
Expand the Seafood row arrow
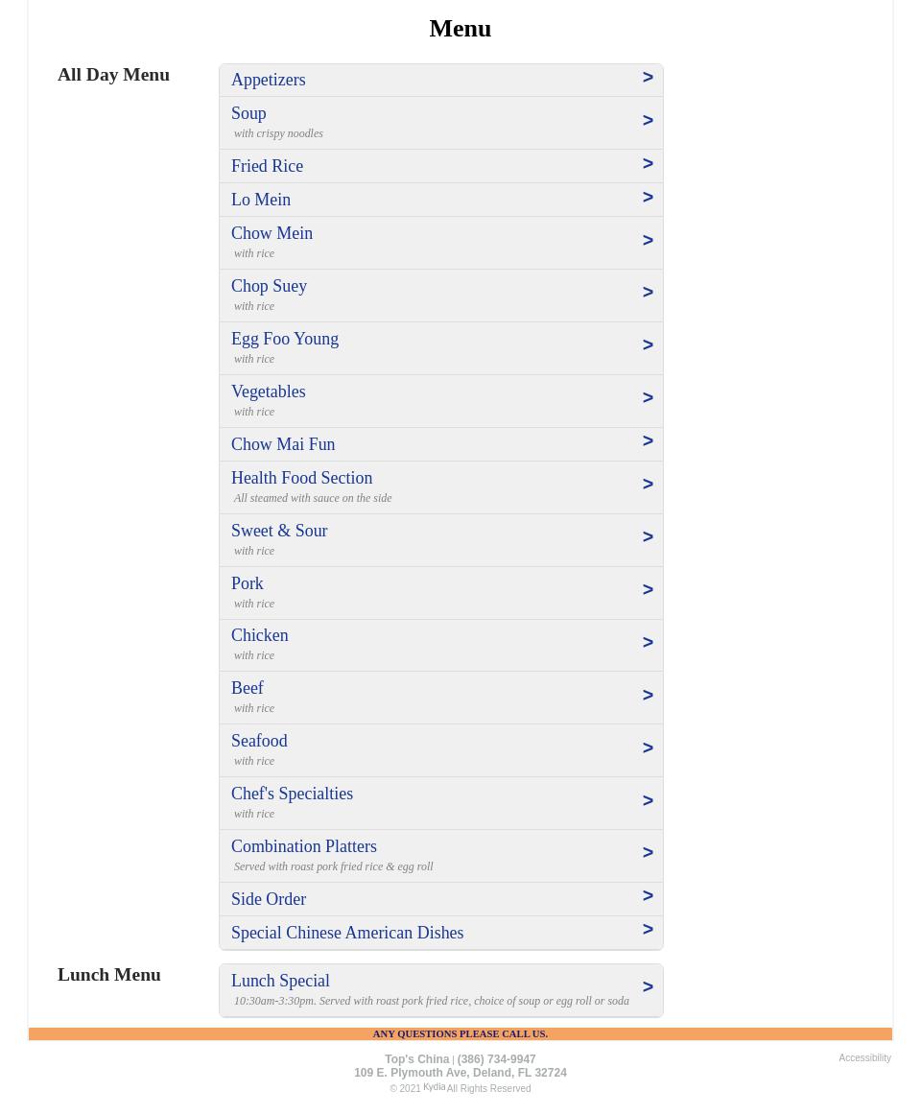648,748
